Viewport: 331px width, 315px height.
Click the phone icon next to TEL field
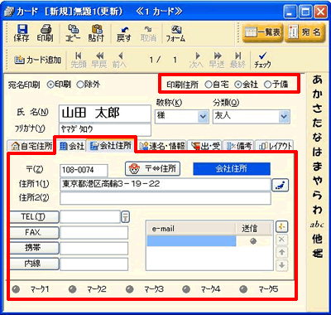point(125,217)
